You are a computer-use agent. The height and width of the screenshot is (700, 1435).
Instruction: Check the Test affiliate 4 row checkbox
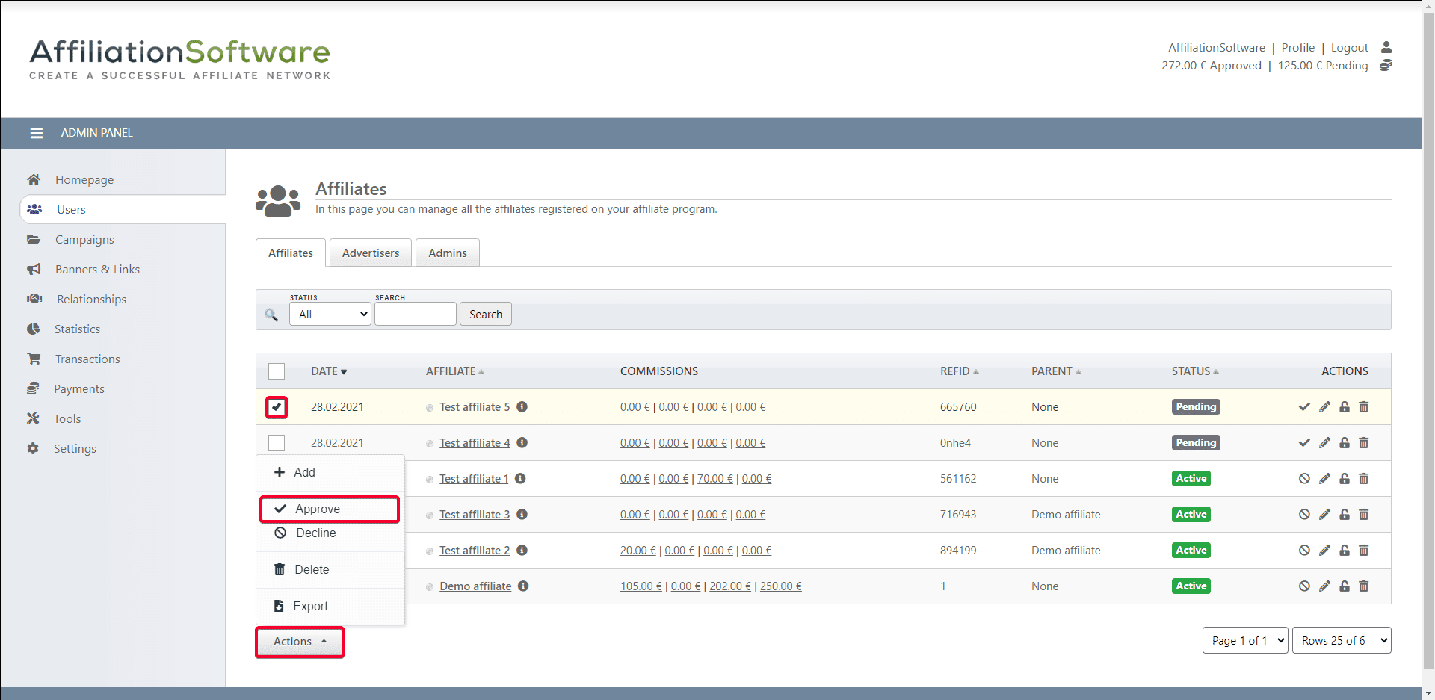click(x=277, y=443)
